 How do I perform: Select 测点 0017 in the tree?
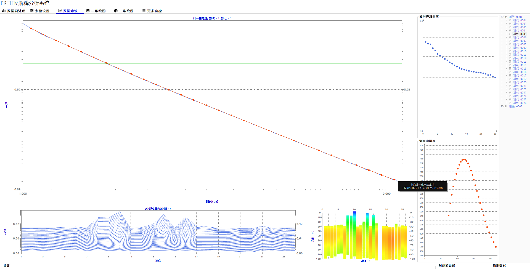[520, 76]
